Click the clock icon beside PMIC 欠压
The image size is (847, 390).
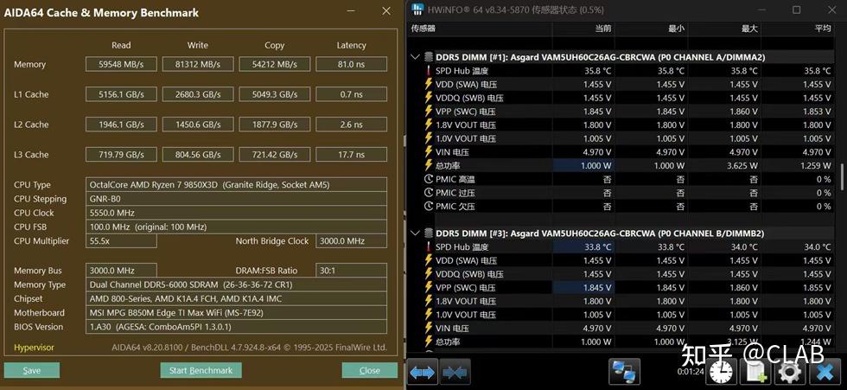point(429,207)
